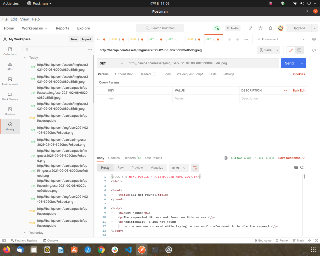Viewport: 320px width, 256px height.
Task: Open the code snippet panel icon
Action: (314, 50)
